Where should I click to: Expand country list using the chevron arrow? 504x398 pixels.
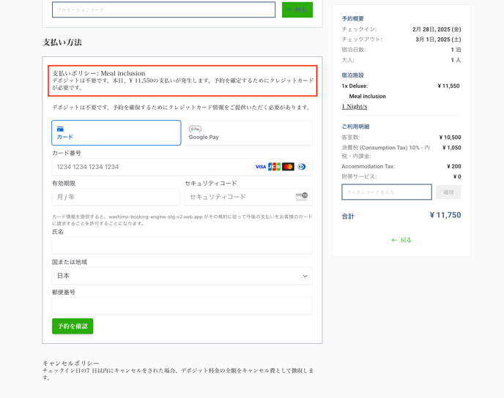tap(305, 276)
